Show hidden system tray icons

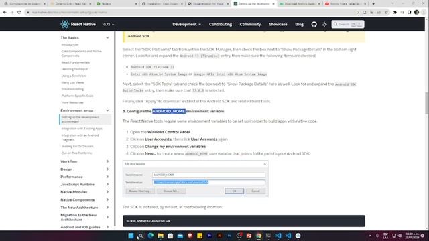point(370,236)
